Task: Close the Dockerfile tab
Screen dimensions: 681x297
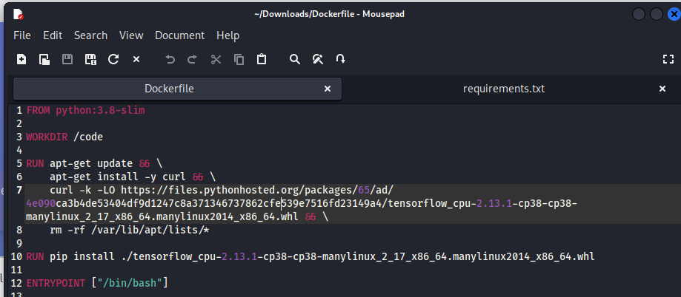Action: tap(328, 89)
